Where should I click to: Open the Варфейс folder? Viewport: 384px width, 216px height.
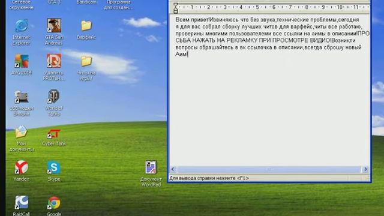tap(86, 25)
